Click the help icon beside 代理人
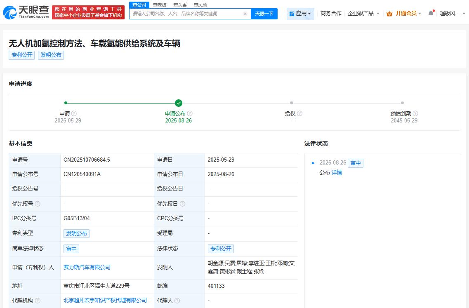 tap(177, 301)
